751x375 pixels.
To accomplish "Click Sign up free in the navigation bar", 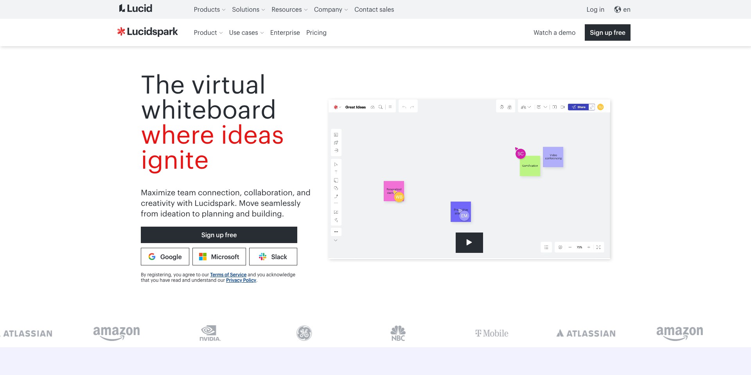I will (607, 32).
